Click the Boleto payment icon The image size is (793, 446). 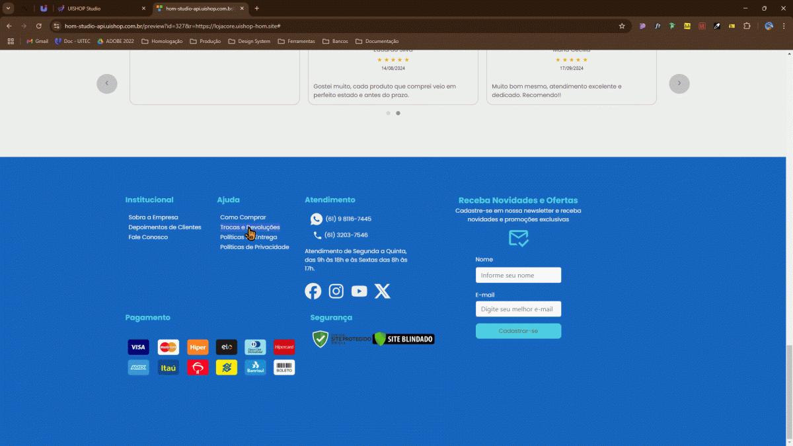(284, 367)
